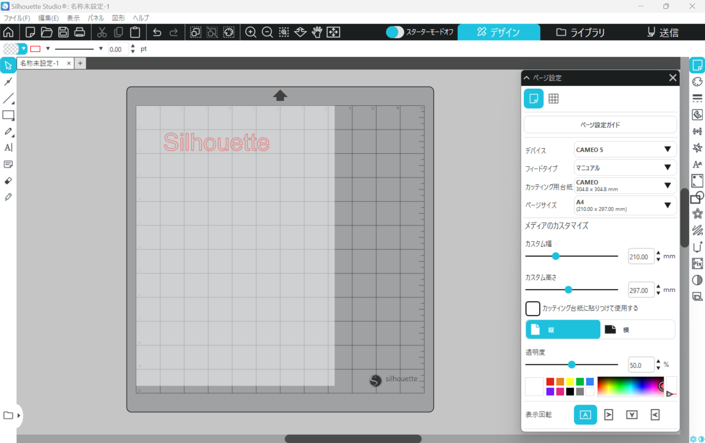Image resolution: width=705 pixels, height=443 pixels.
Task: Select the arrow Select tool
Action: point(8,66)
